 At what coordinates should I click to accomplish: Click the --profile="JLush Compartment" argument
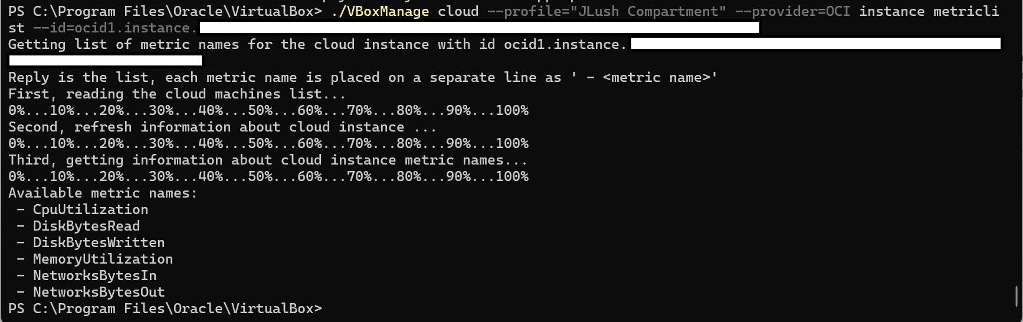click(x=606, y=11)
